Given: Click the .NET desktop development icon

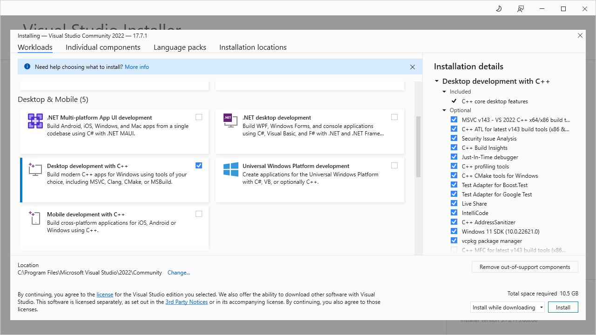Looking at the screenshot, I should 230,120.
